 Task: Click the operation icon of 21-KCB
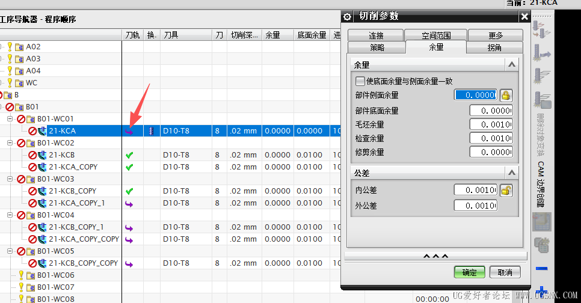[42, 155]
